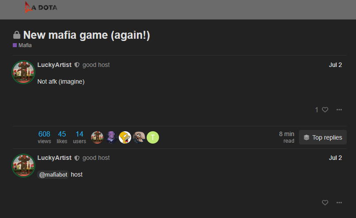Screen dimensions: 356x218
Task: View the 45 likes count
Action: click(x=62, y=137)
